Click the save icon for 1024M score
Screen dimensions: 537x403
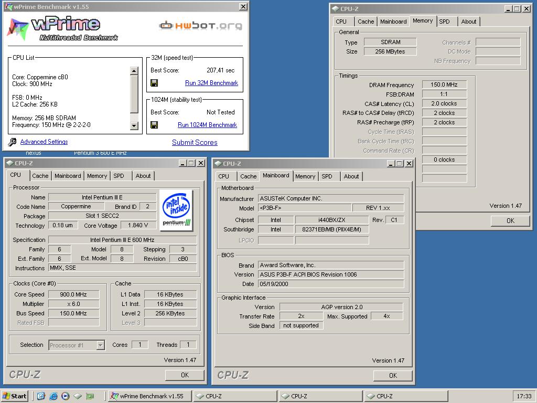(154, 125)
